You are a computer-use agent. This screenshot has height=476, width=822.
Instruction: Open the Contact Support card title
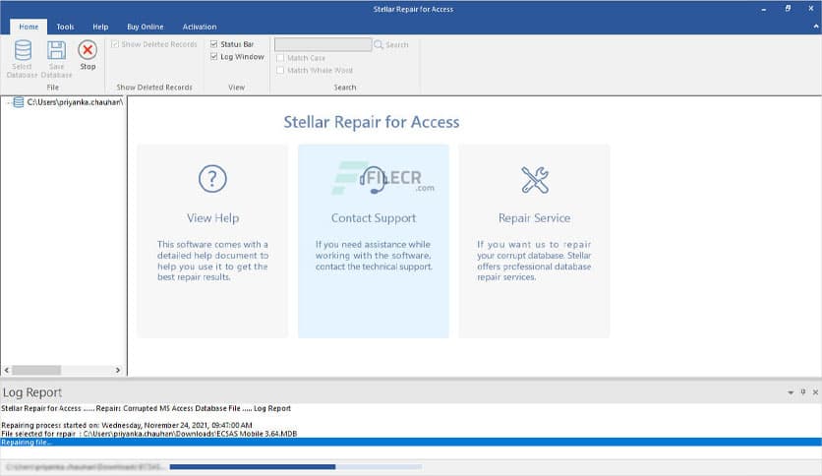(x=374, y=218)
